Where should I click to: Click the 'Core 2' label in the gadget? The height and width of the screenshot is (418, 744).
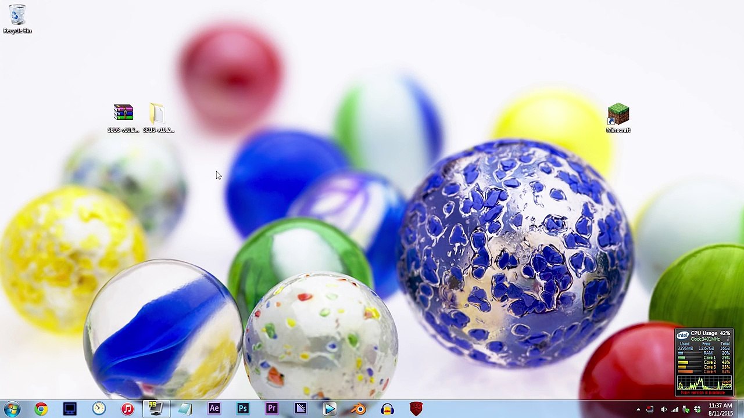coord(710,362)
